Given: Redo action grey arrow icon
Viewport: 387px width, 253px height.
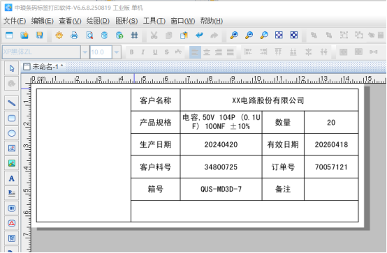Looking at the screenshot, I should (x=214, y=36).
